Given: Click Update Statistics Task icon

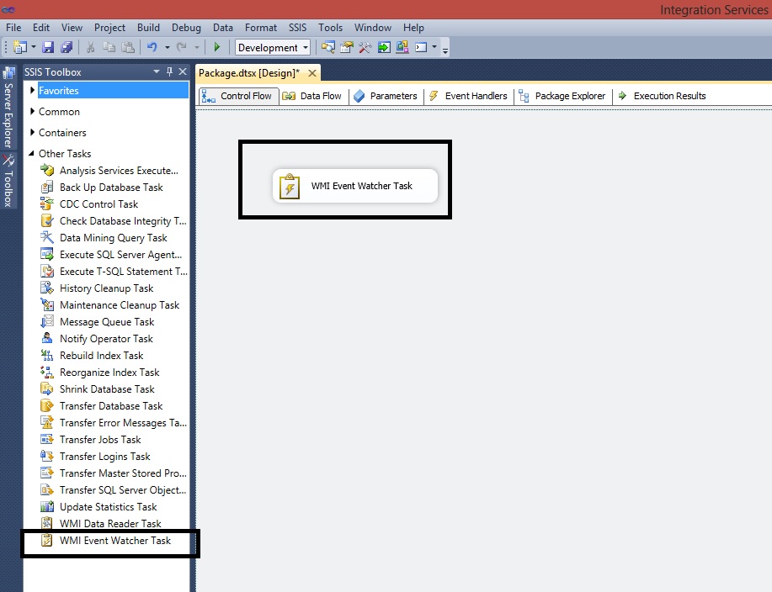Looking at the screenshot, I should 47,506.
